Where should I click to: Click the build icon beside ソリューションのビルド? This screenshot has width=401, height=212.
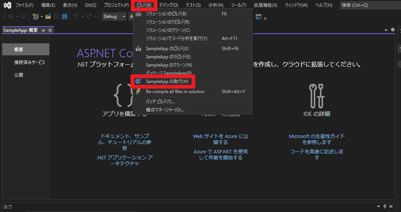click(x=138, y=13)
